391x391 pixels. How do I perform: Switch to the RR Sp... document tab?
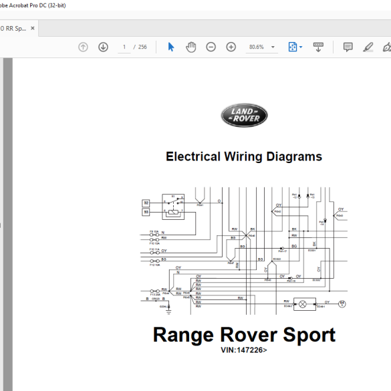[x=14, y=29]
